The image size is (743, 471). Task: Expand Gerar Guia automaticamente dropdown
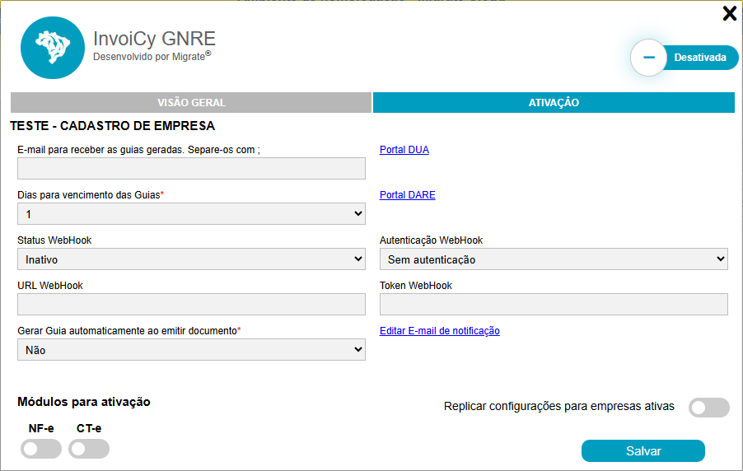pyautogui.click(x=191, y=350)
